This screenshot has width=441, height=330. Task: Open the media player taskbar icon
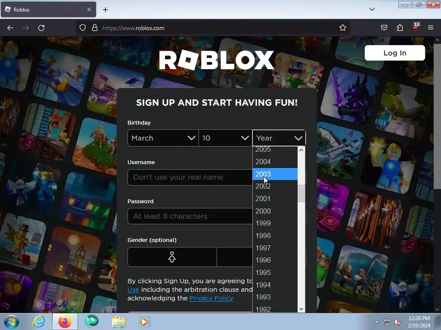click(145, 321)
